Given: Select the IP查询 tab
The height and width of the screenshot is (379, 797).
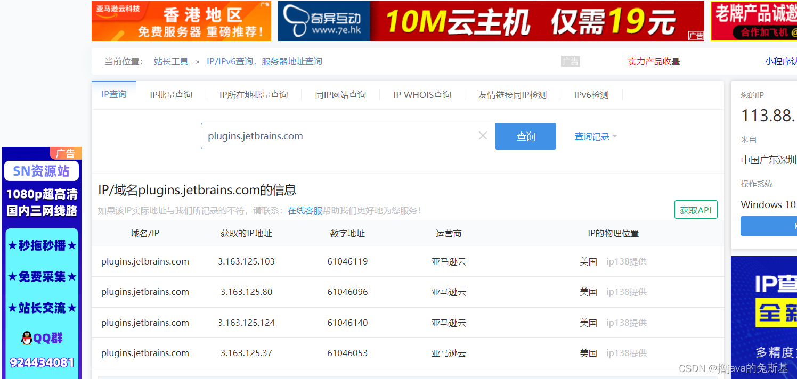Looking at the screenshot, I should [x=114, y=95].
